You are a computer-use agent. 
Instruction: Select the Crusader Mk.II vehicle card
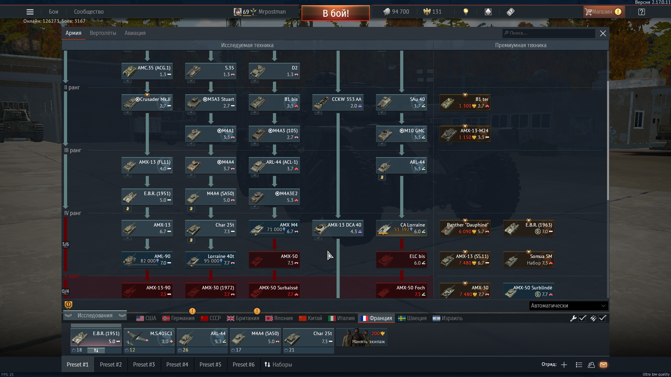147,103
